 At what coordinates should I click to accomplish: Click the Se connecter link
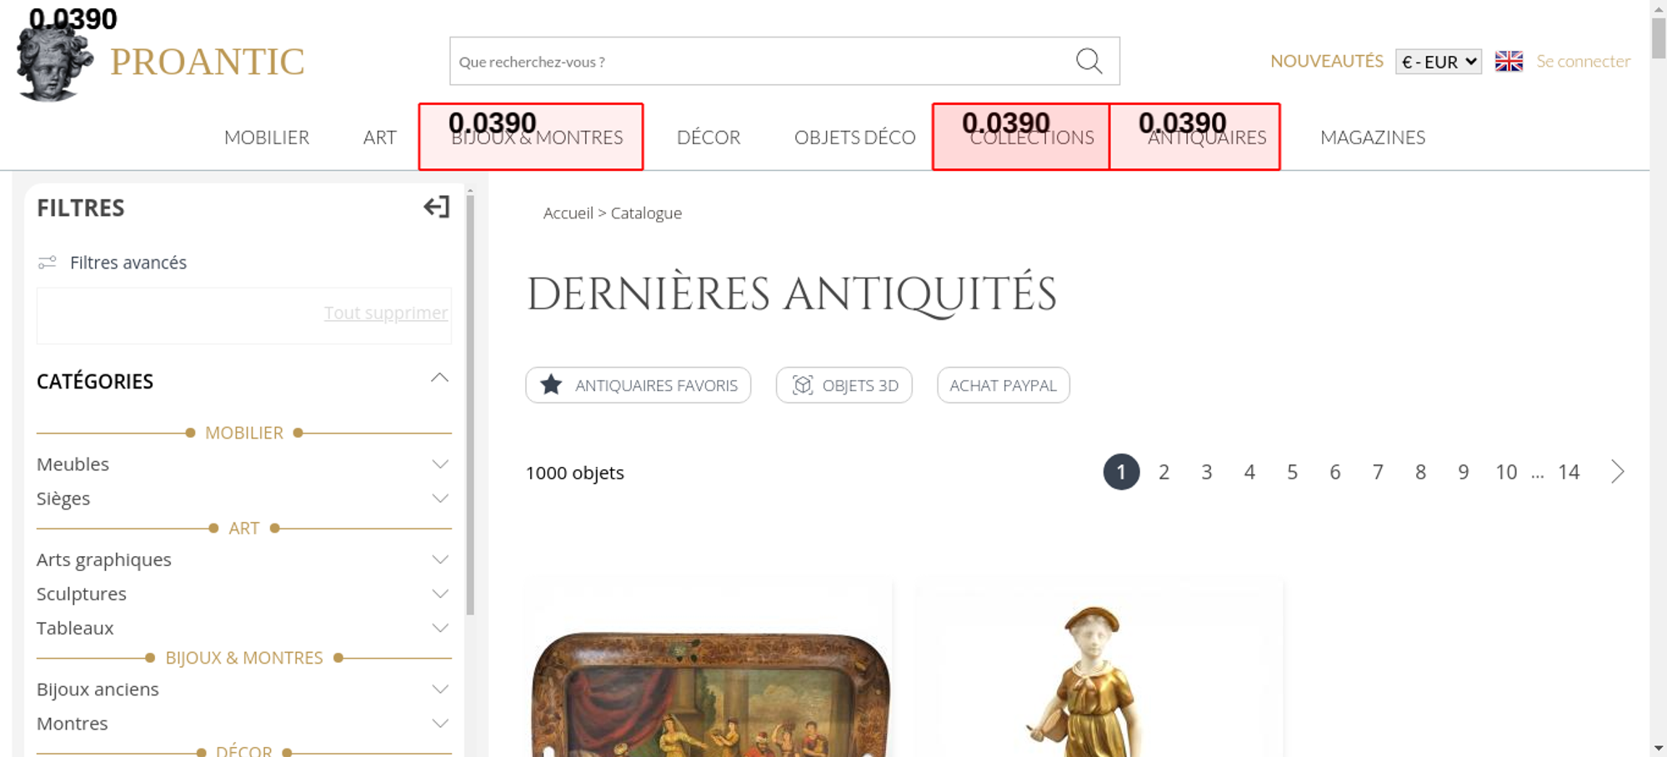[1583, 62]
